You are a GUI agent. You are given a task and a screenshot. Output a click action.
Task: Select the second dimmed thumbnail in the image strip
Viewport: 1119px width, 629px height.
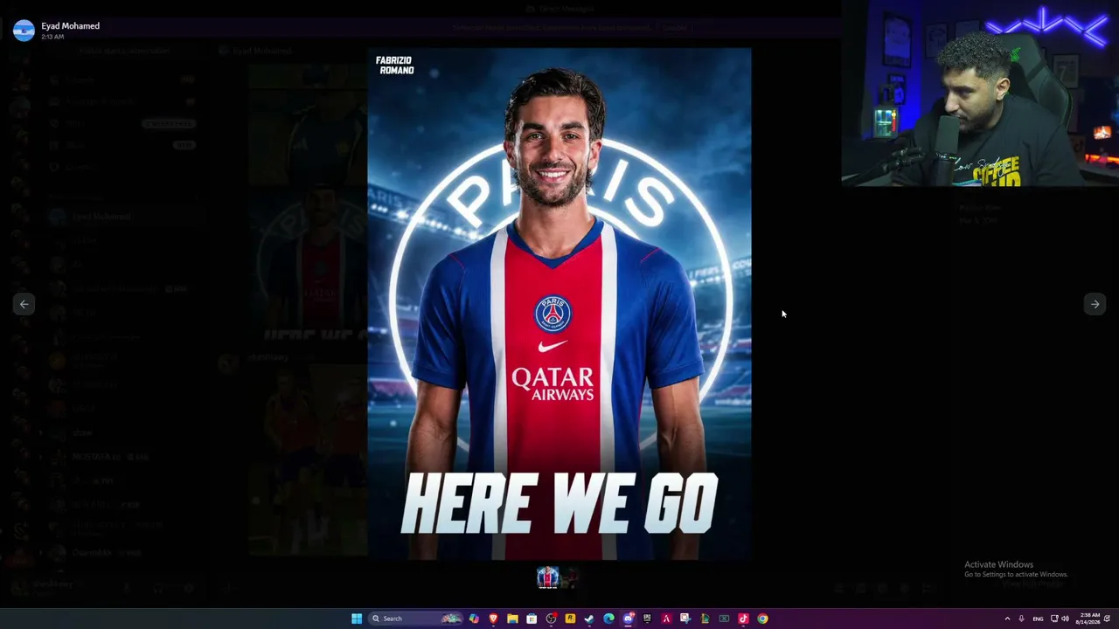(571, 577)
